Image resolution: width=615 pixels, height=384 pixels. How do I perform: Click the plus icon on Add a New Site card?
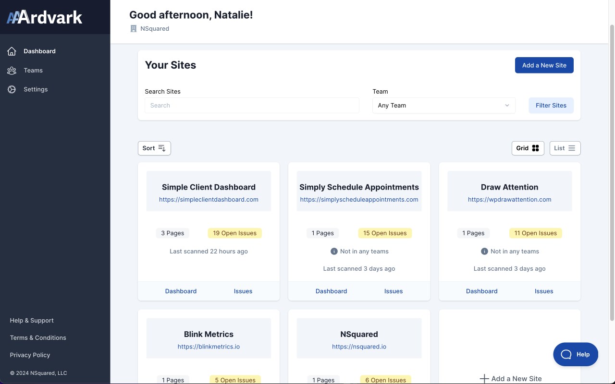click(484, 379)
